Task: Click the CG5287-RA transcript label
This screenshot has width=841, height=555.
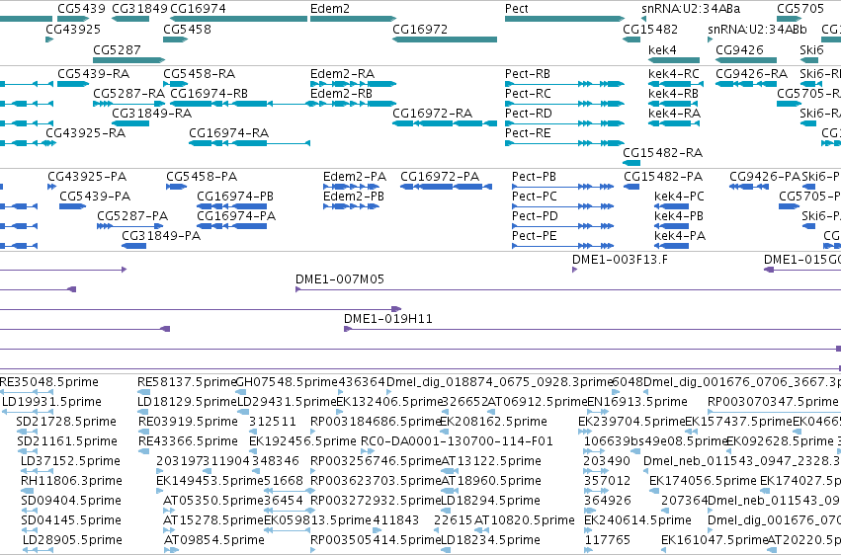Action: pyautogui.click(x=128, y=93)
